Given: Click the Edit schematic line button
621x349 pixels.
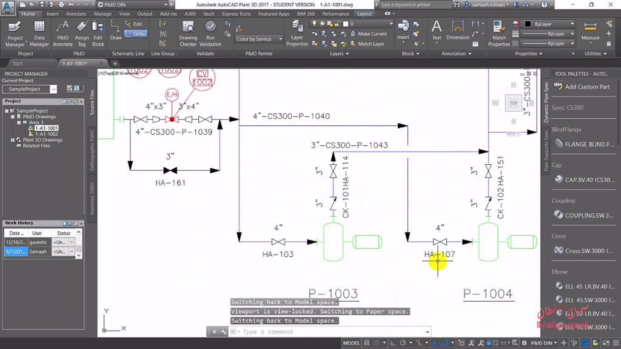Looking at the screenshot, I should (134, 24).
